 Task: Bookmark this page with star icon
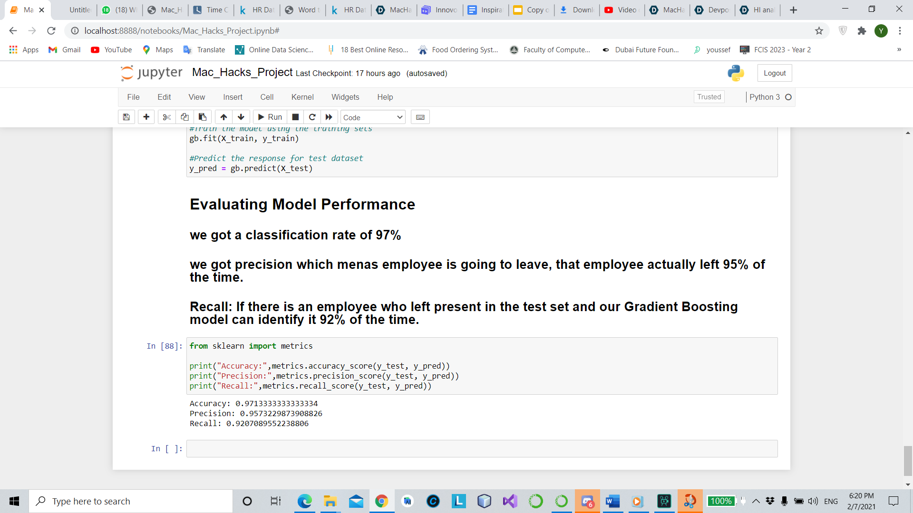(819, 31)
